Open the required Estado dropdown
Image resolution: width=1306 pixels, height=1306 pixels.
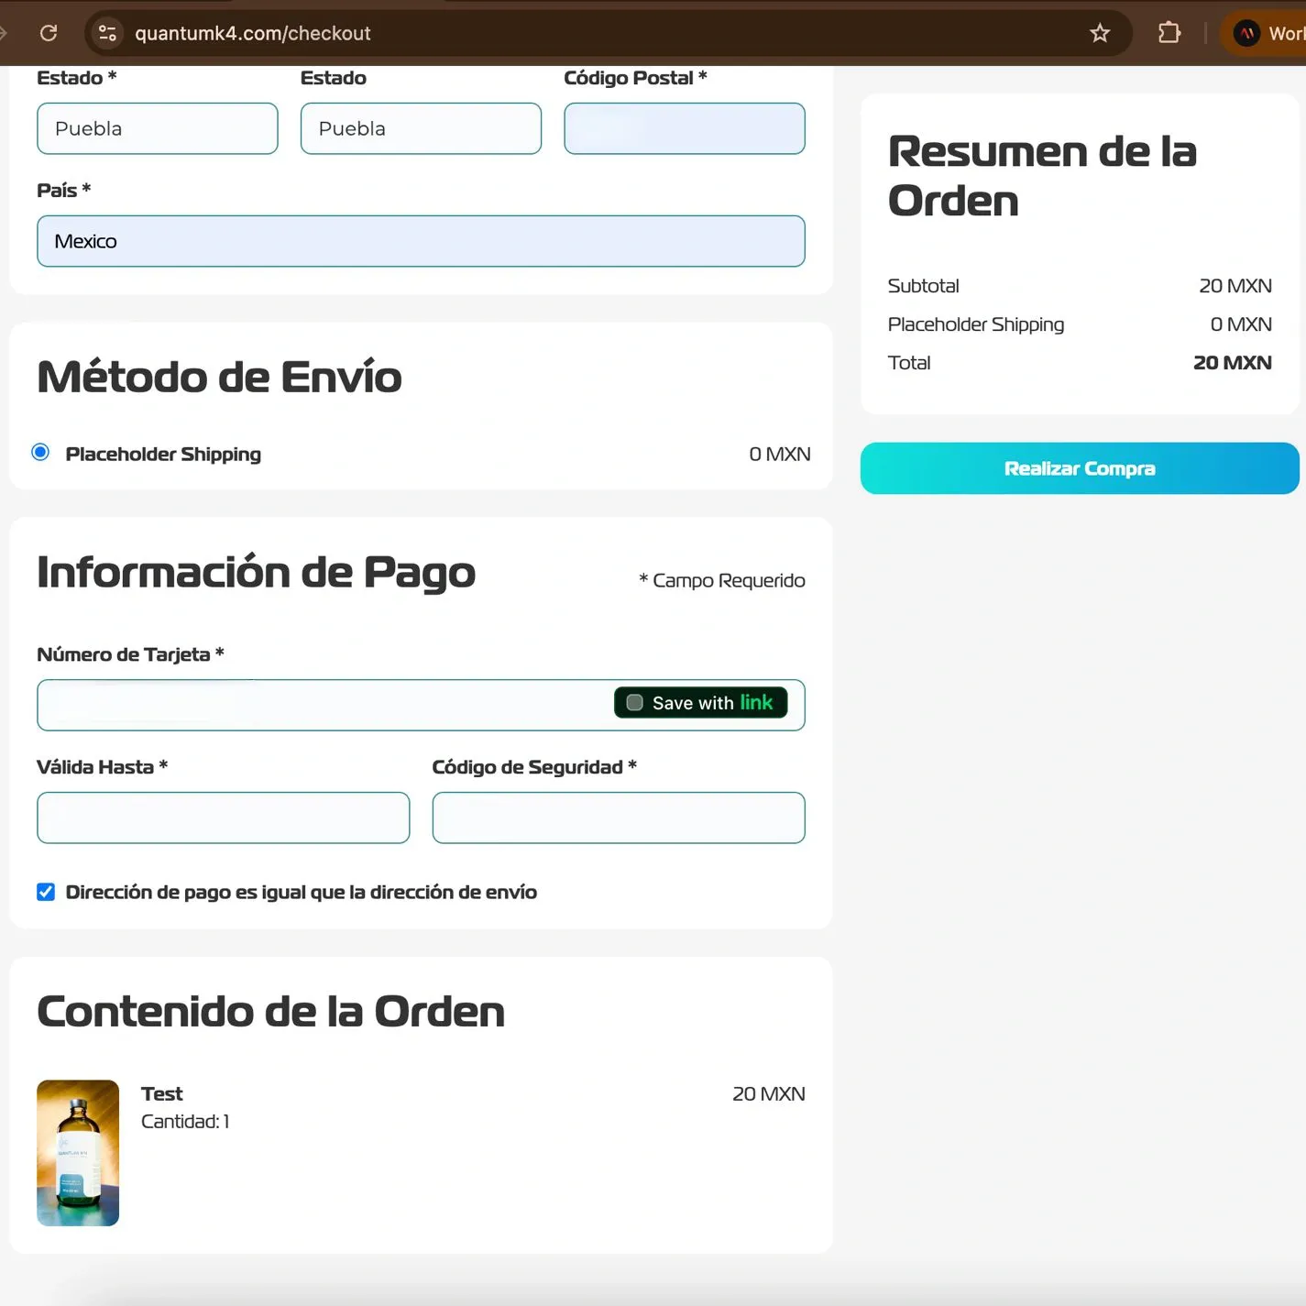[157, 128]
